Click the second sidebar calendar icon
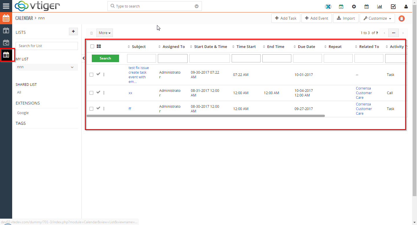417x225 pixels. (6, 30)
